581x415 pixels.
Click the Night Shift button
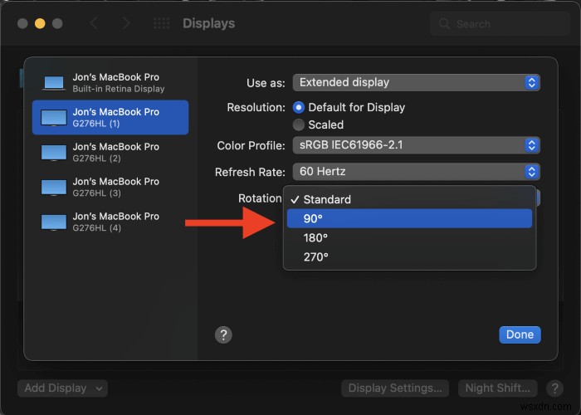498,388
